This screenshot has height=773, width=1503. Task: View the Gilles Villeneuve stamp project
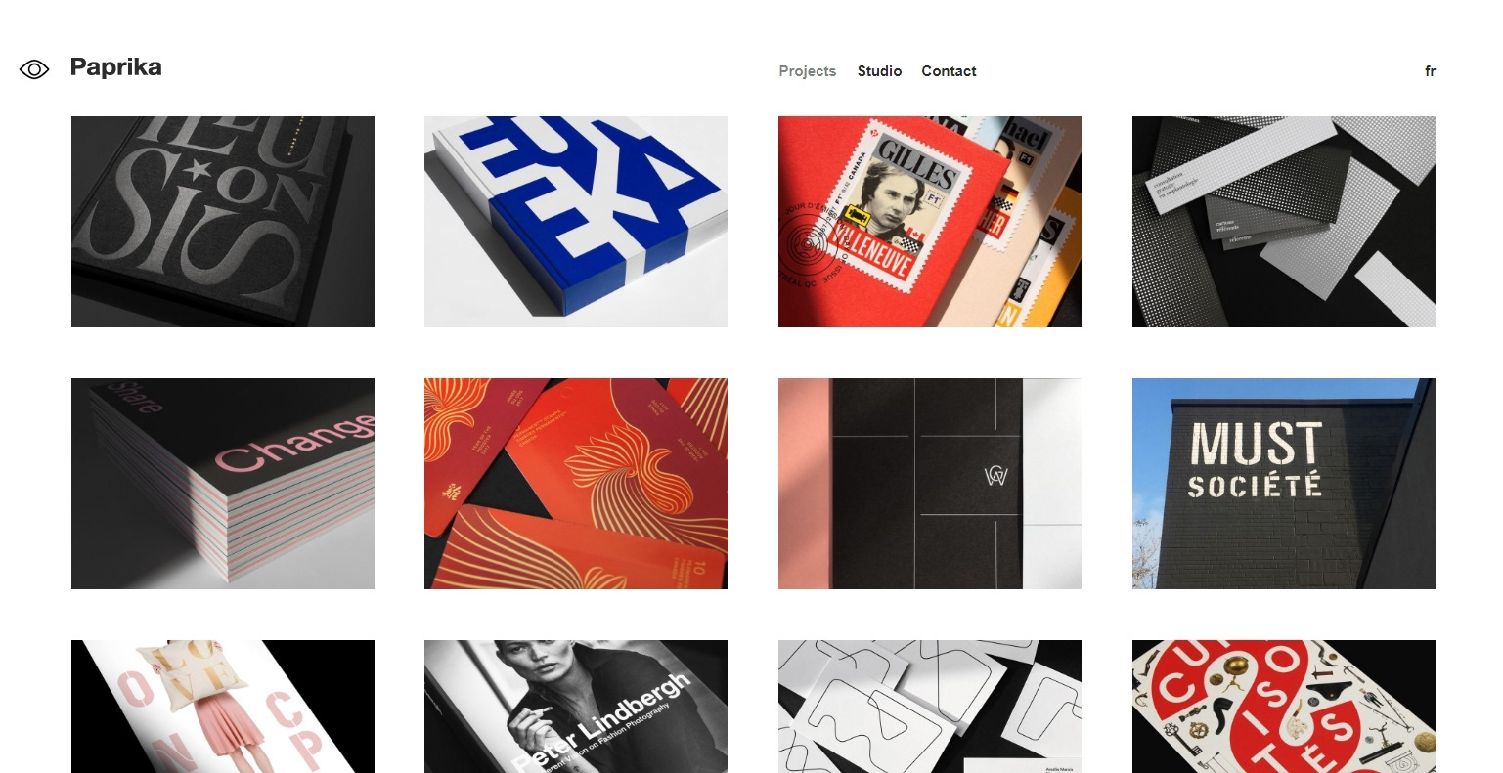(x=930, y=222)
